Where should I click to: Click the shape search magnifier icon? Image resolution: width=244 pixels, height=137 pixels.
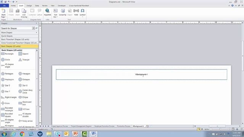coord(37,28)
